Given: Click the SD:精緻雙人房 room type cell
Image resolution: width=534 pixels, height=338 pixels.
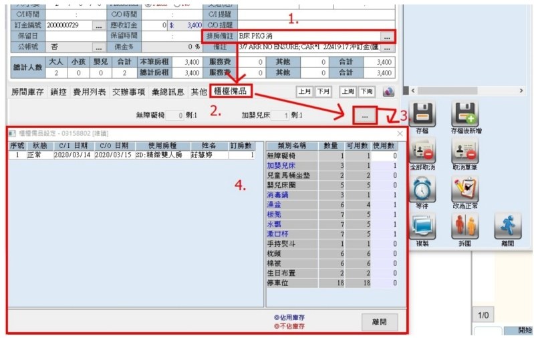Looking at the screenshot, I should pos(163,155).
